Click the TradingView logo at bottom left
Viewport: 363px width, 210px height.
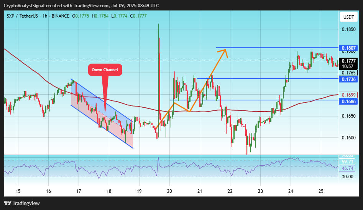tap(22, 203)
